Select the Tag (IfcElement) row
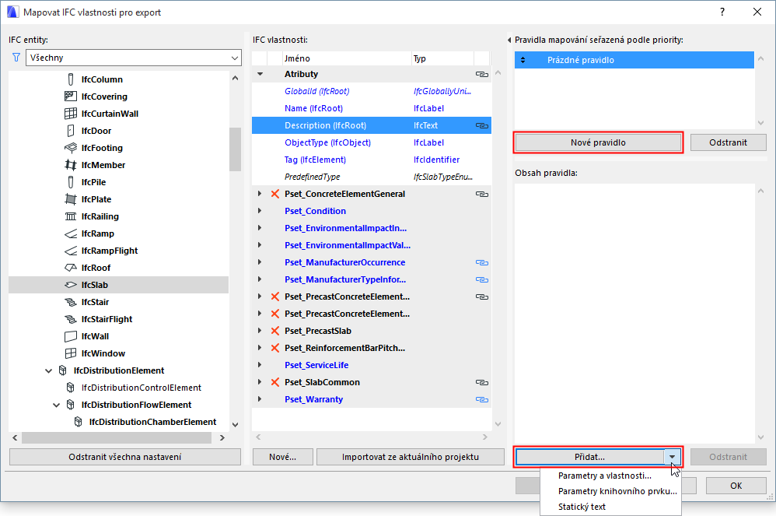Image resolution: width=776 pixels, height=516 pixels. pos(371,160)
